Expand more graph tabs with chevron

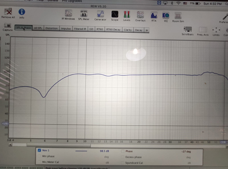tap(147, 30)
